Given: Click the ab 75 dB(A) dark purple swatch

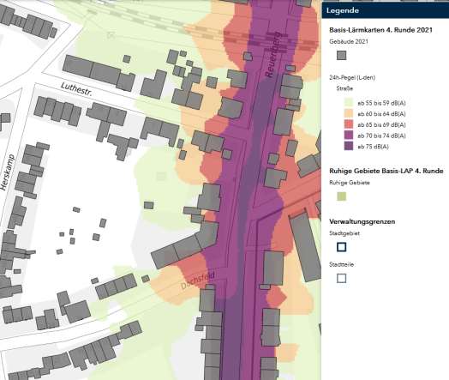Looking at the screenshot, I should click(349, 147).
